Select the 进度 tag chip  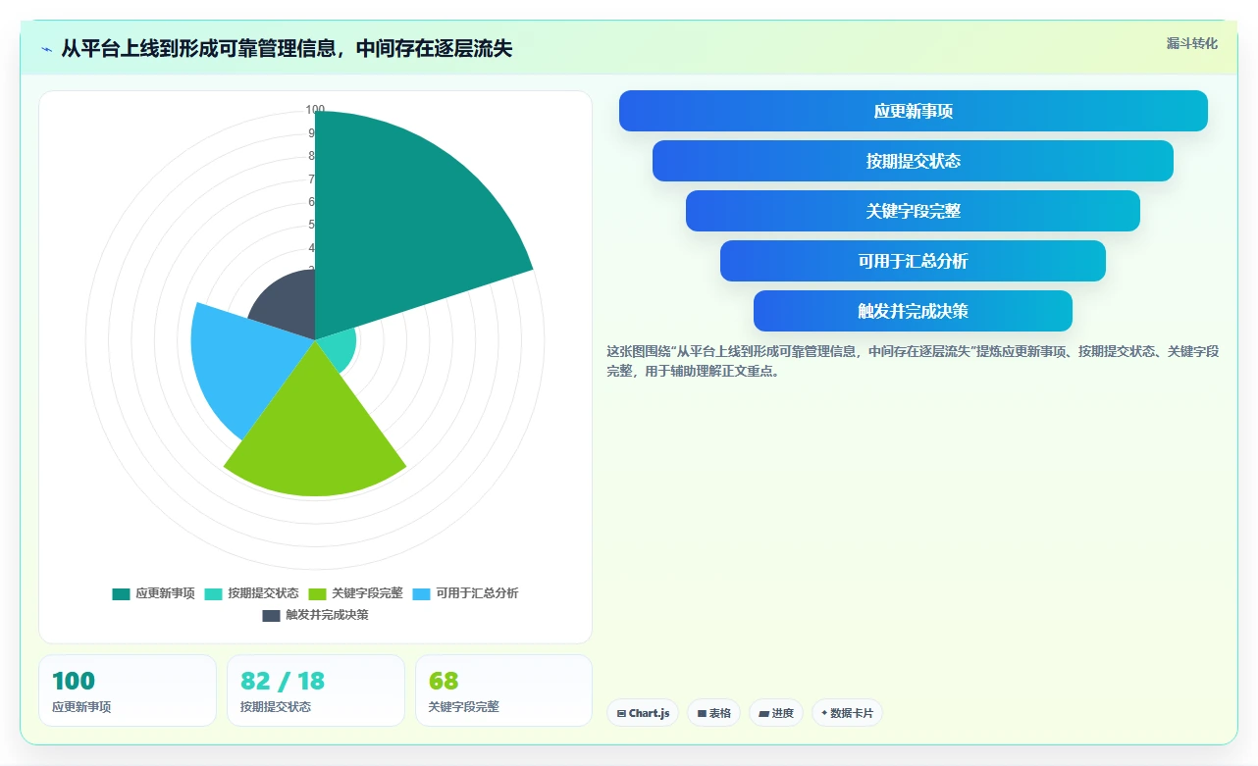[775, 713]
